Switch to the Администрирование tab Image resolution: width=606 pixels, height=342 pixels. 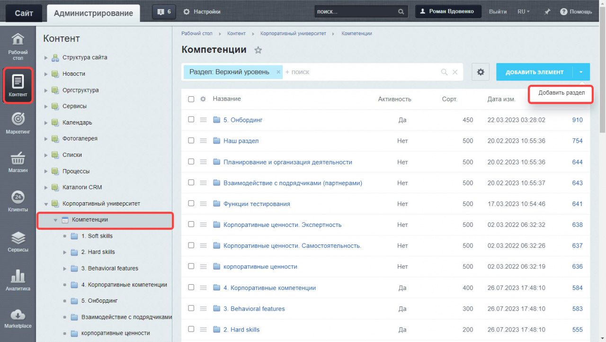point(93,13)
